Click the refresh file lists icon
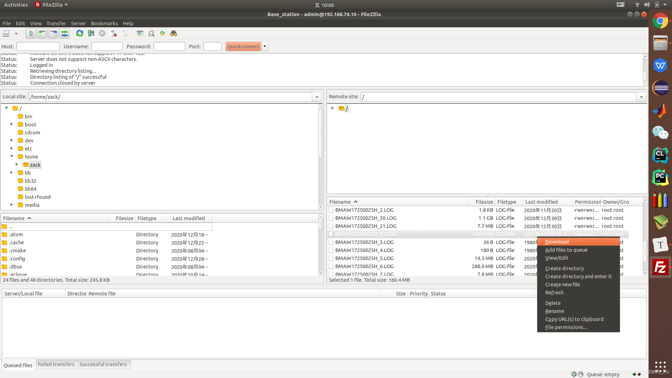This screenshot has width=672, height=378. click(x=80, y=34)
